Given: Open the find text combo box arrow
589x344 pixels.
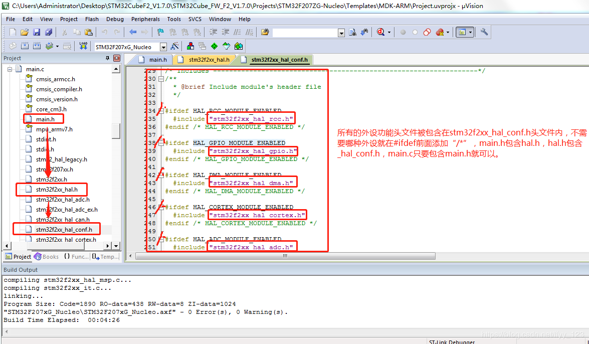Looking at the screenshot, I should [x=341, y=33].
